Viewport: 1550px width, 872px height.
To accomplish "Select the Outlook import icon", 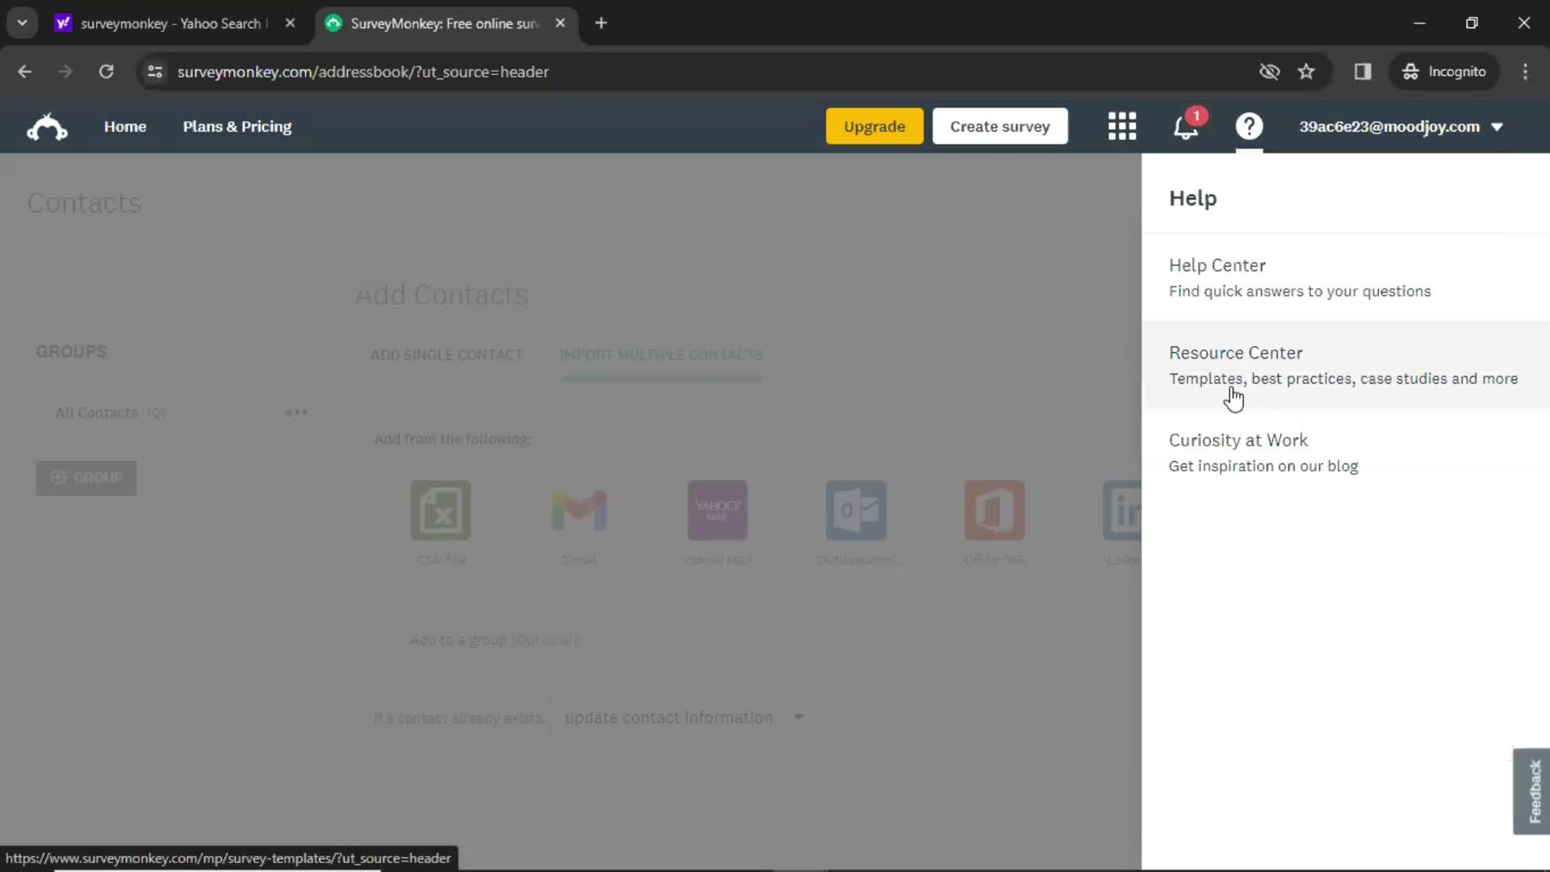I will coord(856,510).
